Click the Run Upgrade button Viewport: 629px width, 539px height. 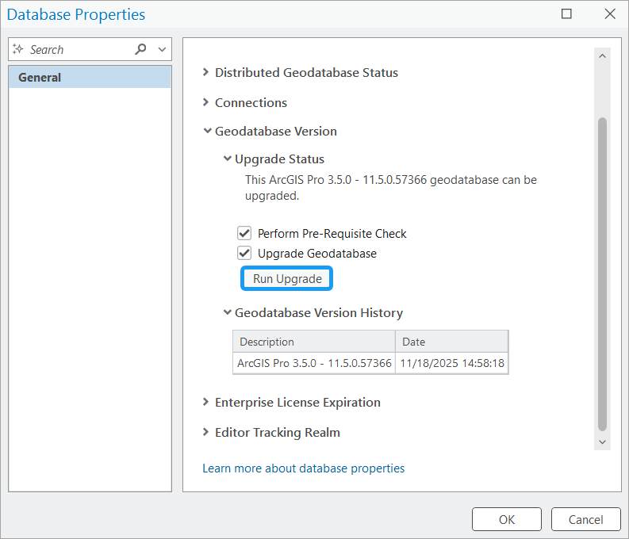coord(287,278)
